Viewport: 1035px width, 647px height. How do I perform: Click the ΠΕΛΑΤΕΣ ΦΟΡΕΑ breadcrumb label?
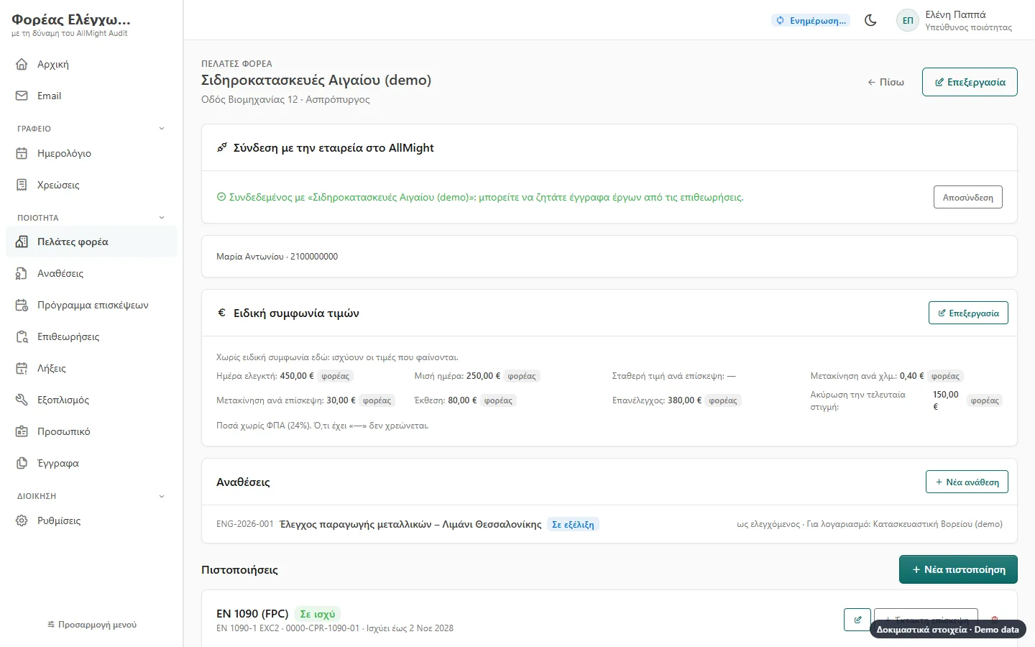pos(236,63)
